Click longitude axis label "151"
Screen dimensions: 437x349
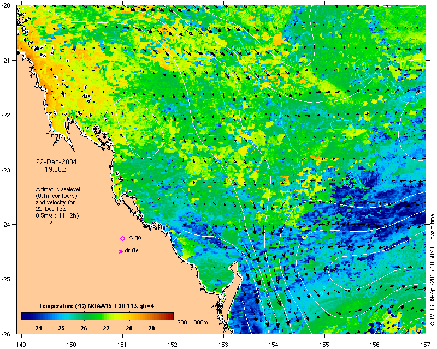click(122, 345)
